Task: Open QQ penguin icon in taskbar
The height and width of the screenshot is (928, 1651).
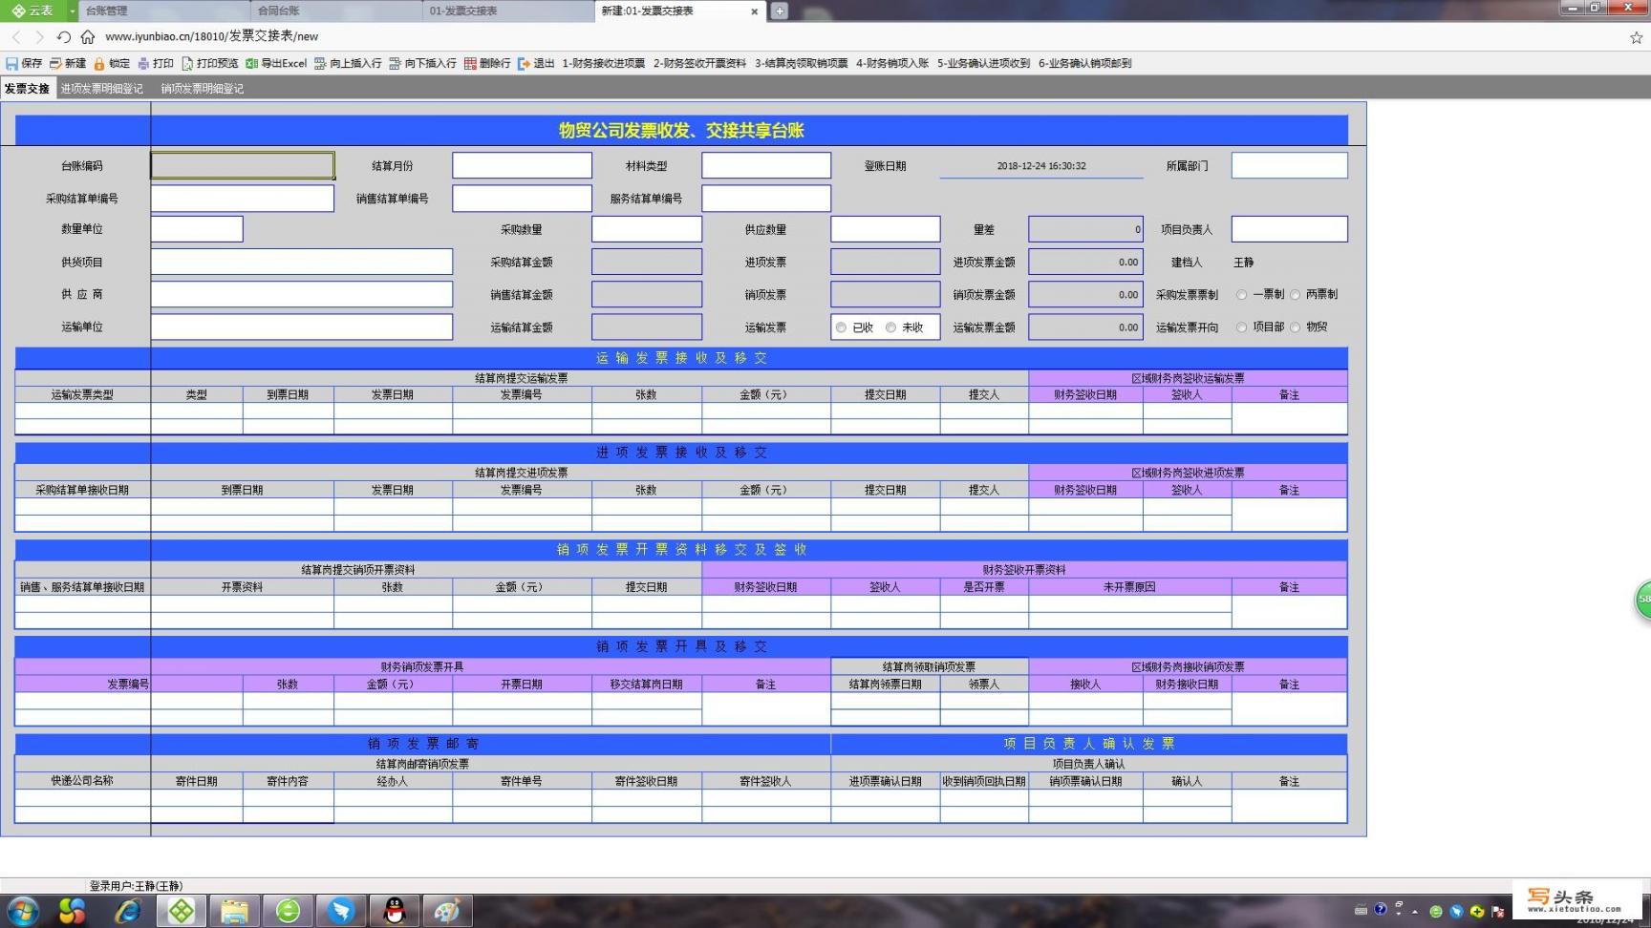Action: (x=394, y=911)
